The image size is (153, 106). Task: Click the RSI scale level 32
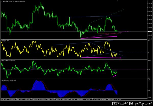[148, 53]
